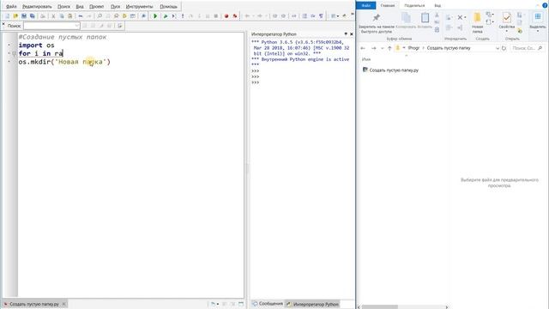The width and height of the screenshot is (549, 309).
Task: Expand the Explorer address bar history dropdown
Action: (x=498, y=48)
